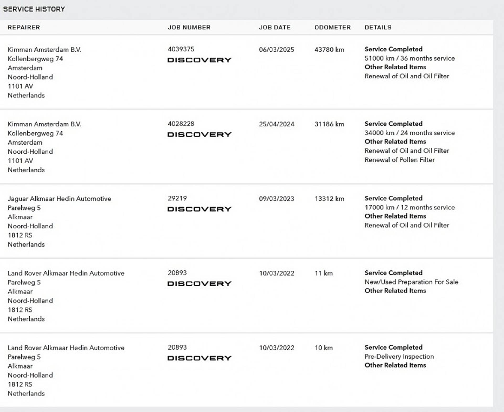The height and width of the screenshot is (412, 504).
Task: Click the Job Number column header
Action: coord(189,27)
